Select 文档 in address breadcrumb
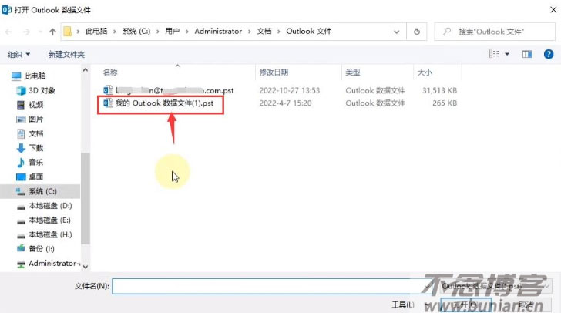Image resolution: width=561 pixels, height=313 pixels. pos(264,32)
